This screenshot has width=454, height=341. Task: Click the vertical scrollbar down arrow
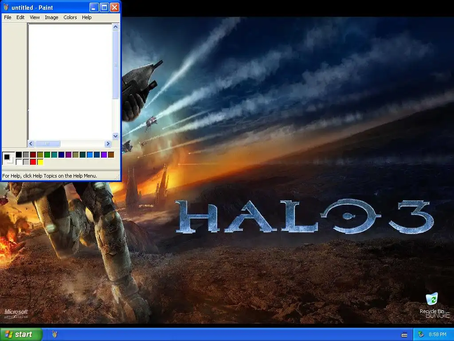[x=116, y=136]
